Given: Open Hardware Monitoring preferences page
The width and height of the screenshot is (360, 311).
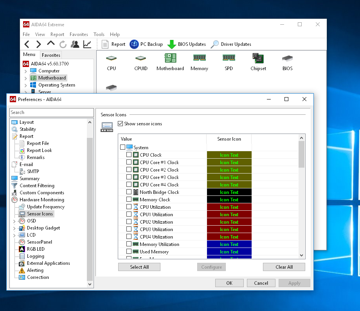Looking at the screenshot, I should pos(42,199).
